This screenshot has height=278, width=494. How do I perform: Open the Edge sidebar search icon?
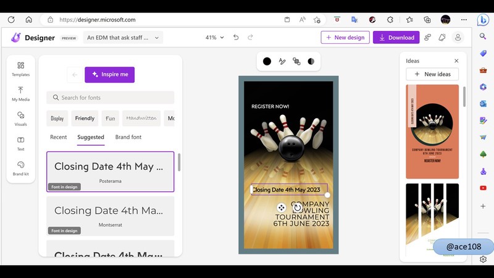click(x=483, y=36)
